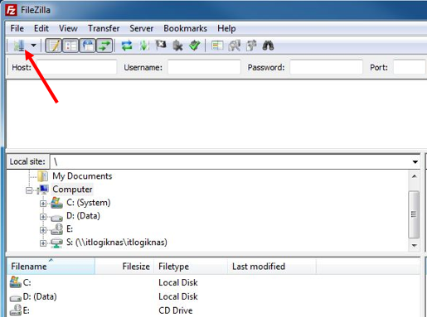Open the View menu
The image size is (427, 317).
coord(68,28)
